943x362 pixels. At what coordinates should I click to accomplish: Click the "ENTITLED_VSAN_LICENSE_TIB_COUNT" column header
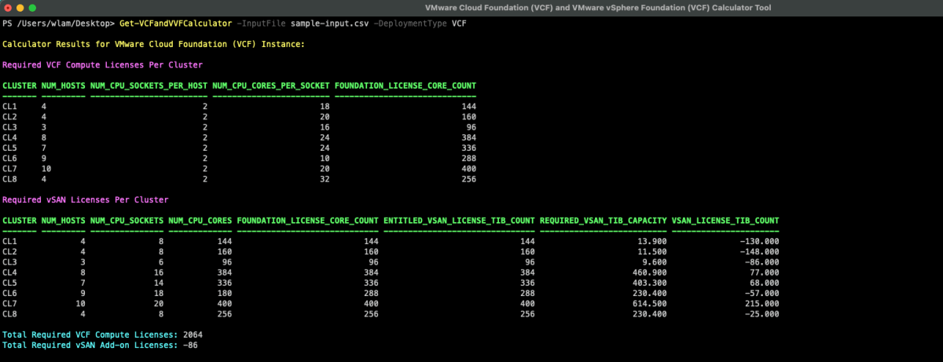[459, 221]
